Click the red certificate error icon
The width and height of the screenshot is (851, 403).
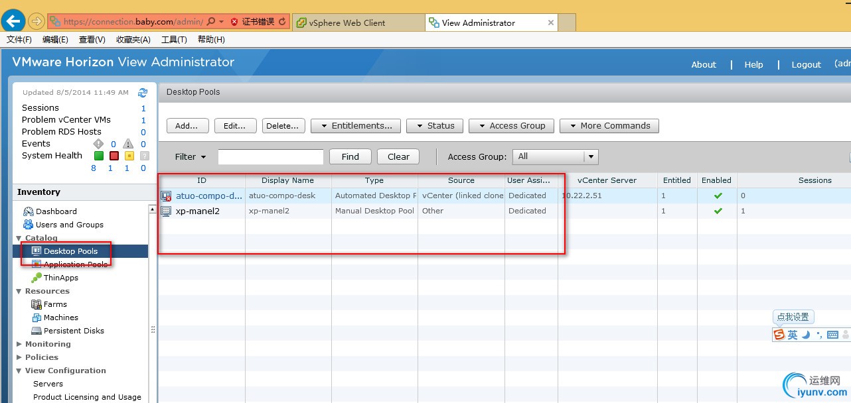[x=234, y=22]
